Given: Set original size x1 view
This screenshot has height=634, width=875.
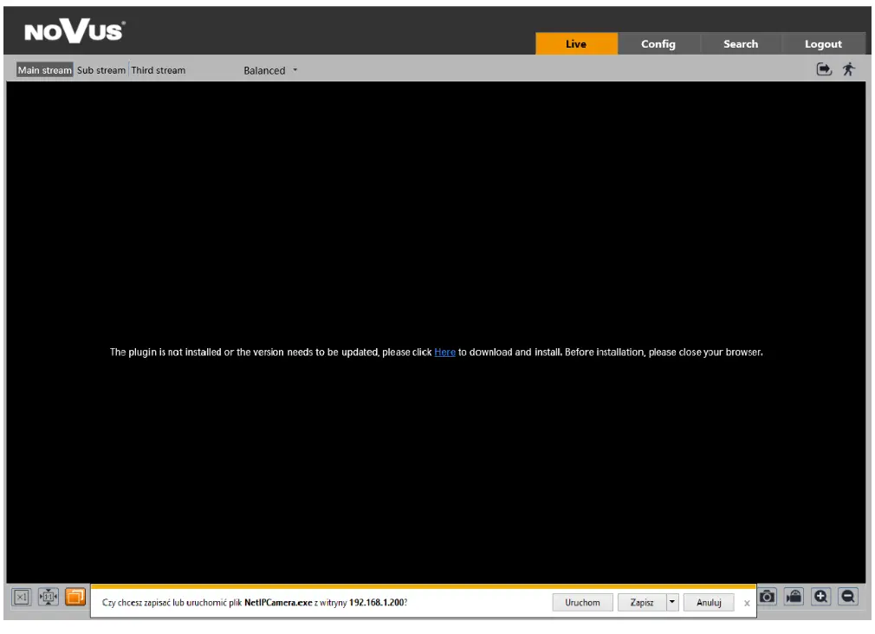Looking at the screenshot, I should [22, 597].
